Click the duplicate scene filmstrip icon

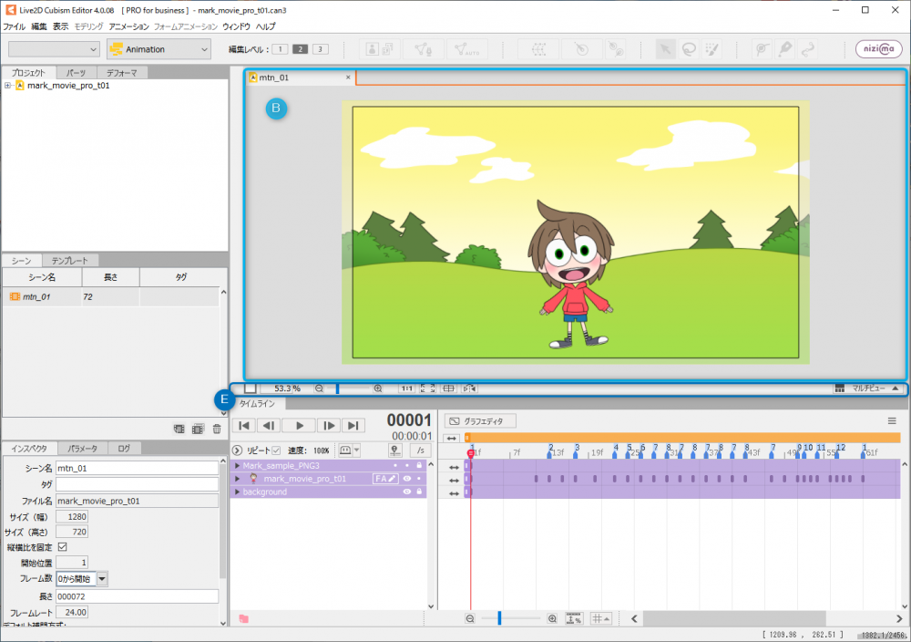(198, 430)
